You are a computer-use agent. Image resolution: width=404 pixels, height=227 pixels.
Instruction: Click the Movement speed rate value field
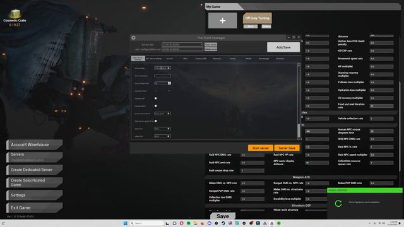tap(381, 59)
